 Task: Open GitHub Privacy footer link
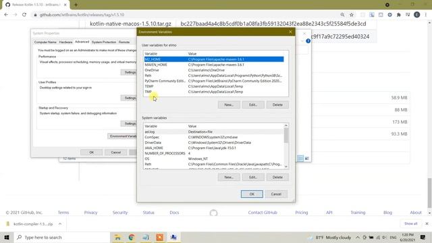tap(90, 213)
